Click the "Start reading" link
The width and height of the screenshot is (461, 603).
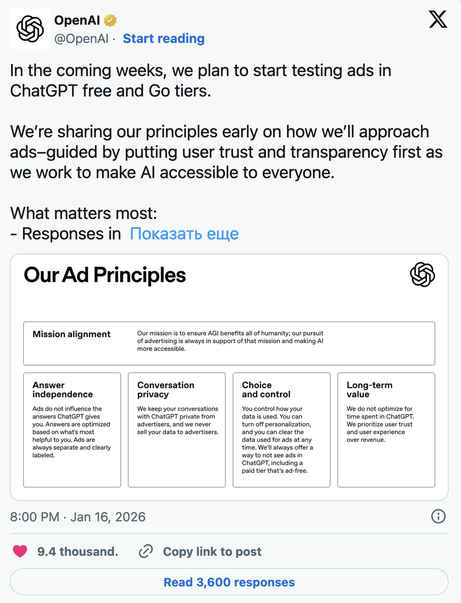tap(164, 39)
